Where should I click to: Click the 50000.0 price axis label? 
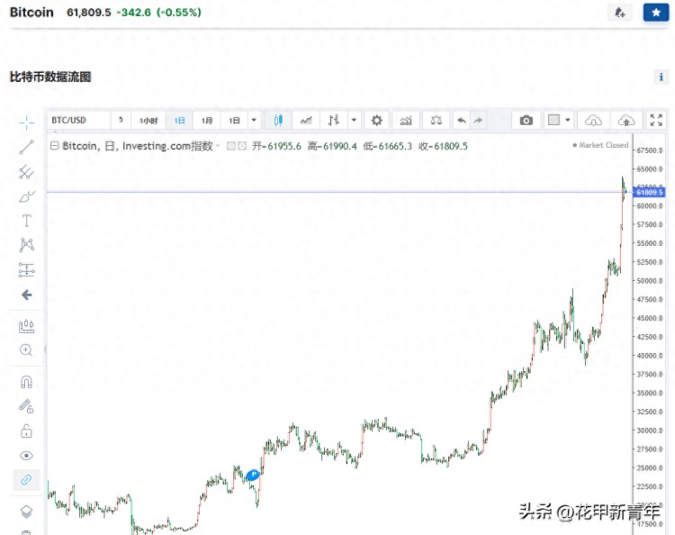650,281
